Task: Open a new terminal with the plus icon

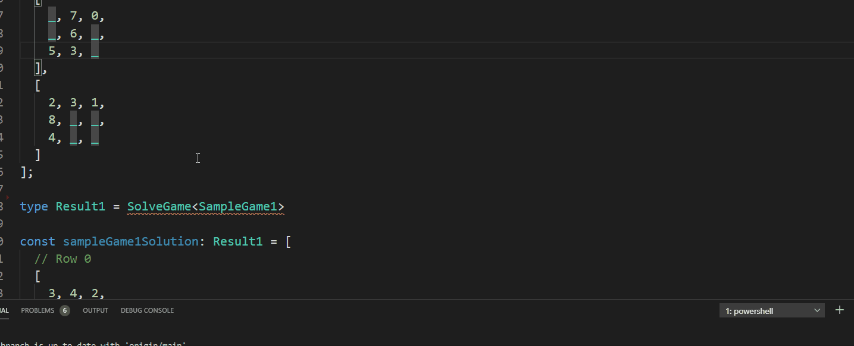Action: (840, 309)
